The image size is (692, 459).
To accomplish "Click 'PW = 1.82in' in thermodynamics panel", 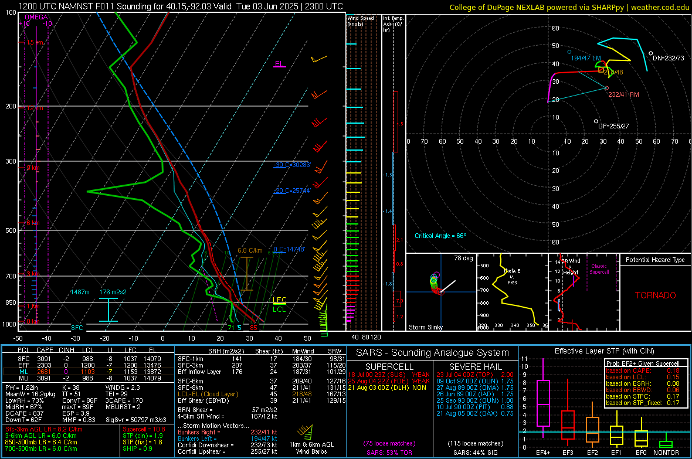I will click(22, 387).
